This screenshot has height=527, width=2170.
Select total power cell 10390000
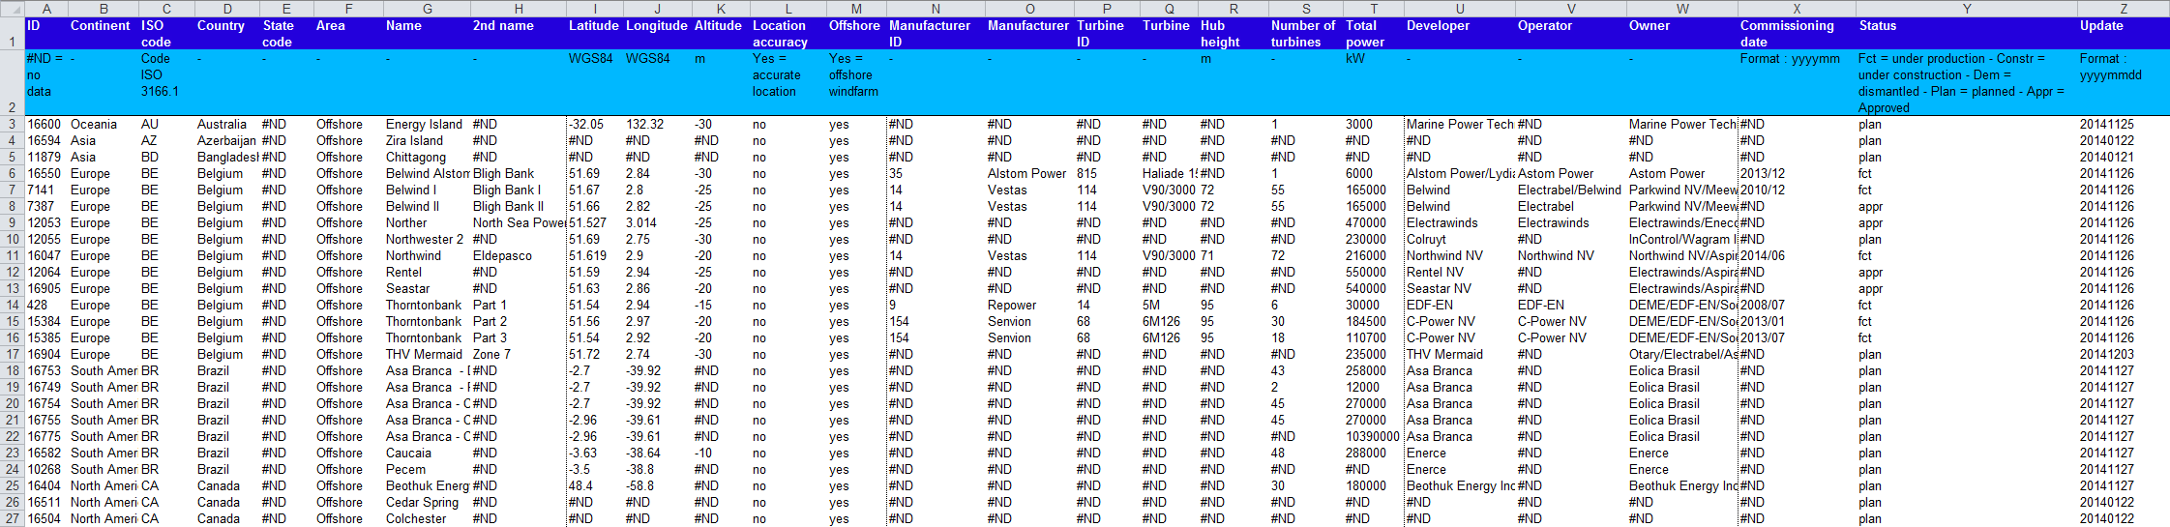(x=1374, y=437)
